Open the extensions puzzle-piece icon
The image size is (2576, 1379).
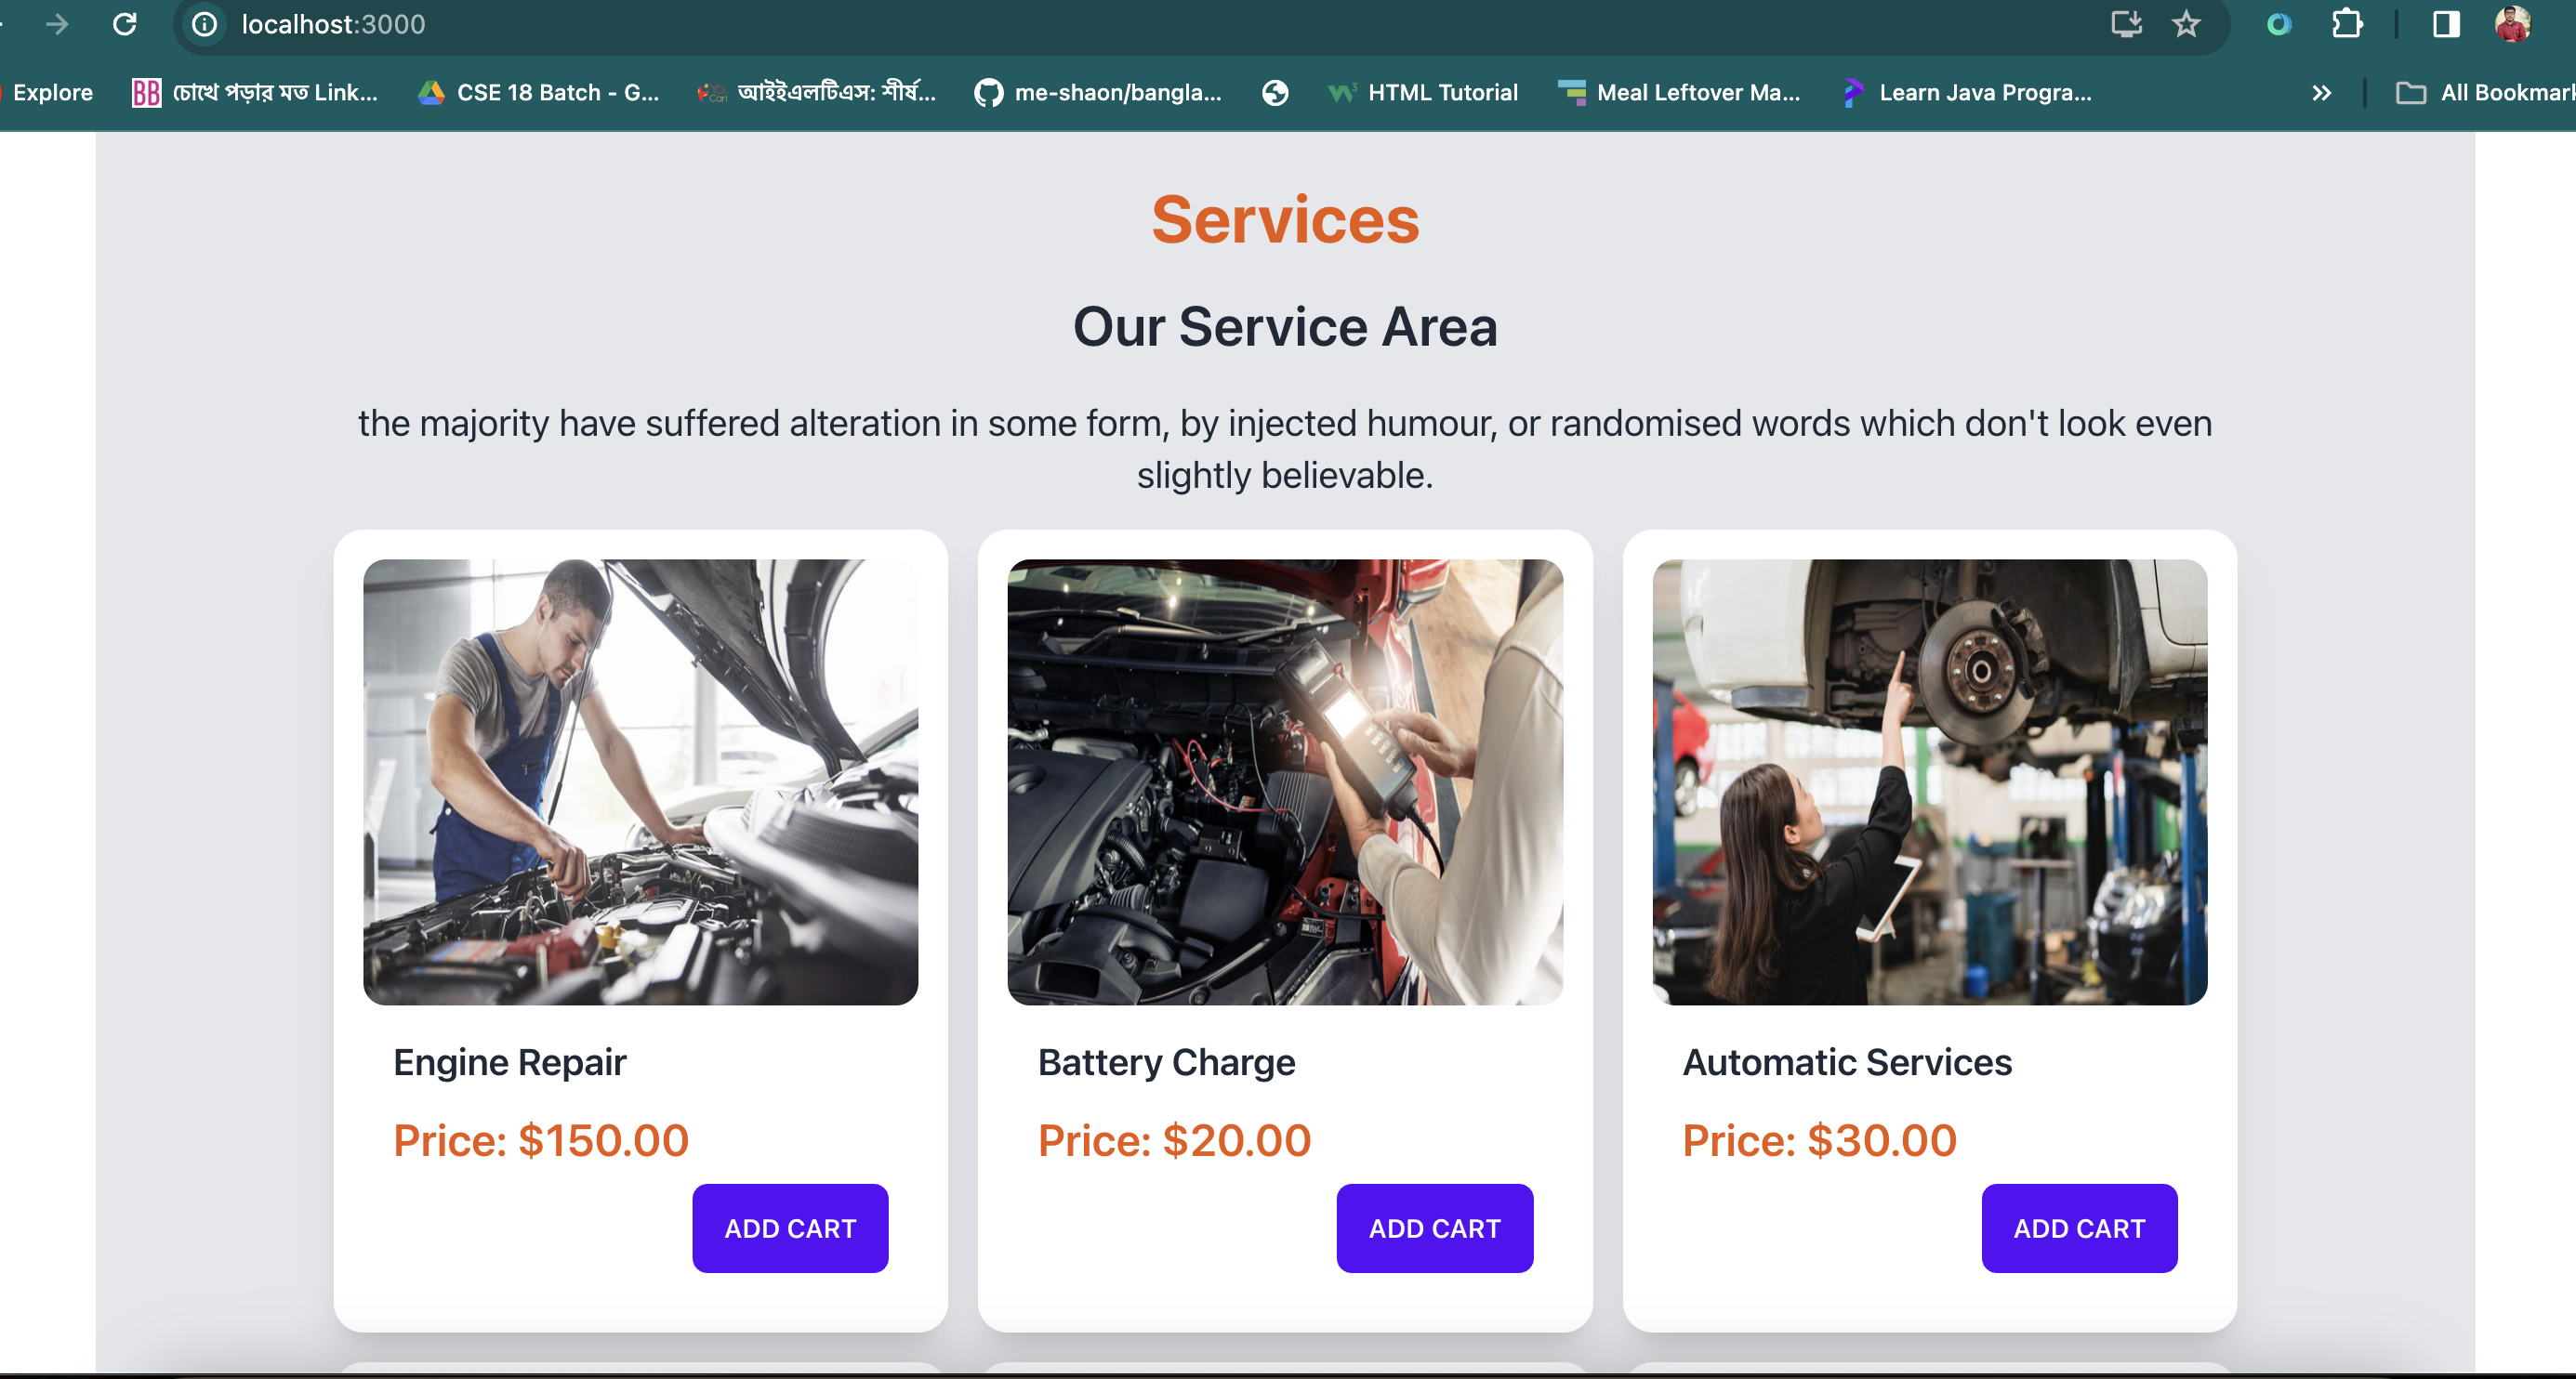[x=2347, y=25]
